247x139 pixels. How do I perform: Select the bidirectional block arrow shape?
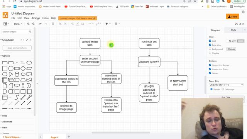coord(23,97)
